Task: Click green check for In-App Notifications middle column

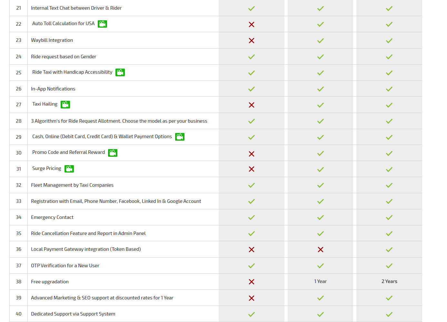Action: (320, 89)
